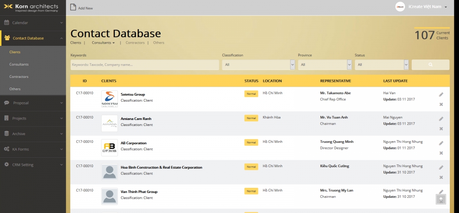This screenshot has height=213, width=459.
Task: Delete Amiana Cam Ranh with X icon
Action: click(441, 129)
